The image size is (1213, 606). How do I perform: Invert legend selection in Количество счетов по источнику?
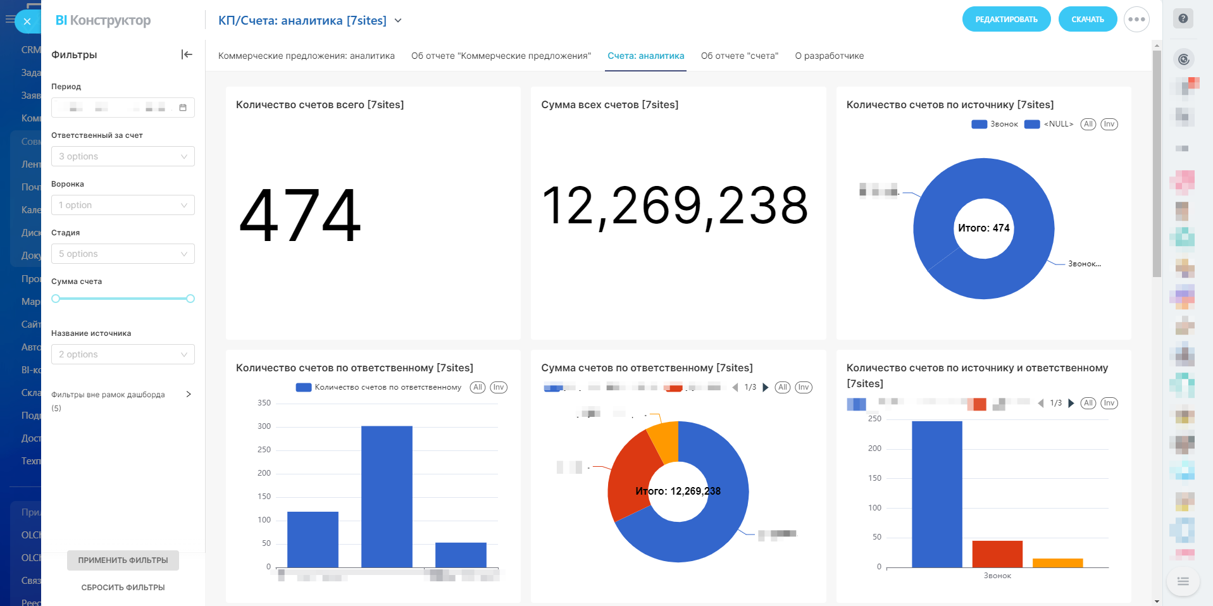(1109, 125)
